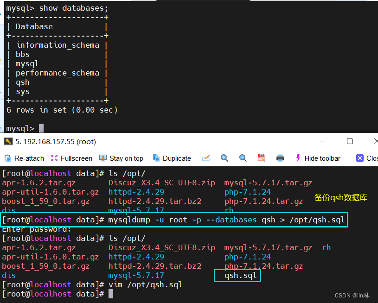This screenshot has height=303, width=378.
Task: Click the 'show databases;' command text
Action: [x=74, y=8]
